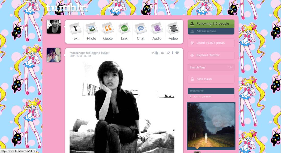
Task: Click Add and remove followed blogs
Action: (211, 31)
